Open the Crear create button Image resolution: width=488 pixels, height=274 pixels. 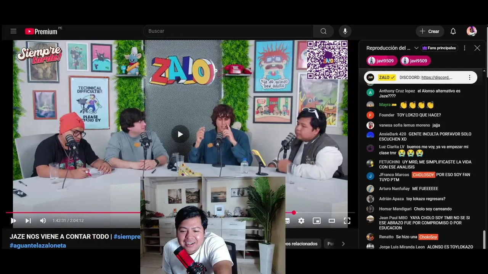(430, 31)
